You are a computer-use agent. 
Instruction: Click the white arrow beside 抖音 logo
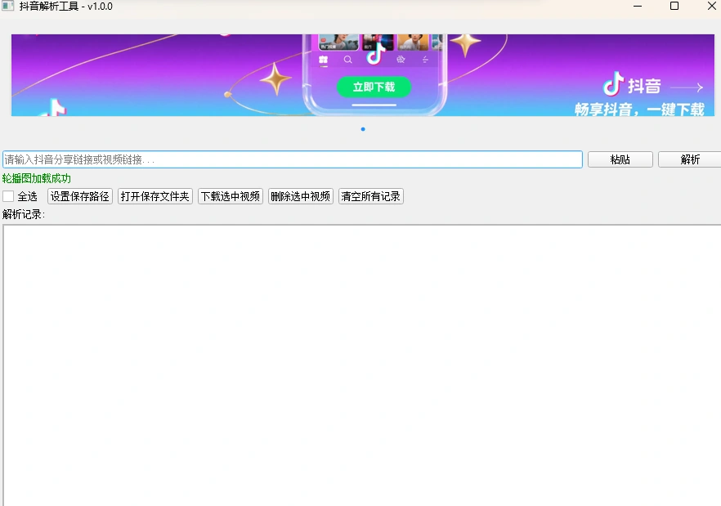[x=686, y=87]
